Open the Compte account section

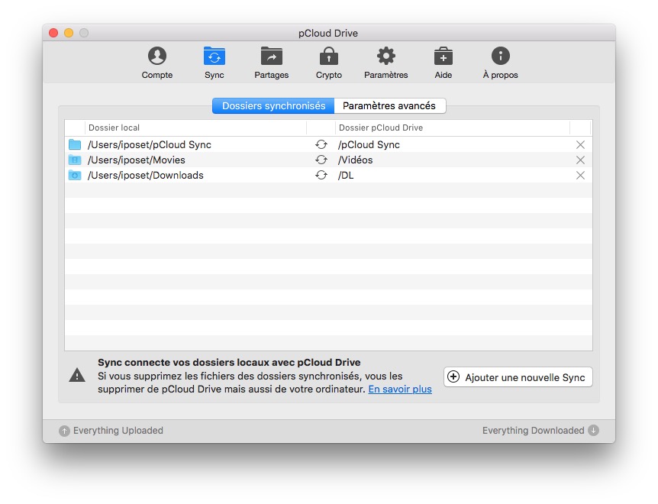coord(157,63)
